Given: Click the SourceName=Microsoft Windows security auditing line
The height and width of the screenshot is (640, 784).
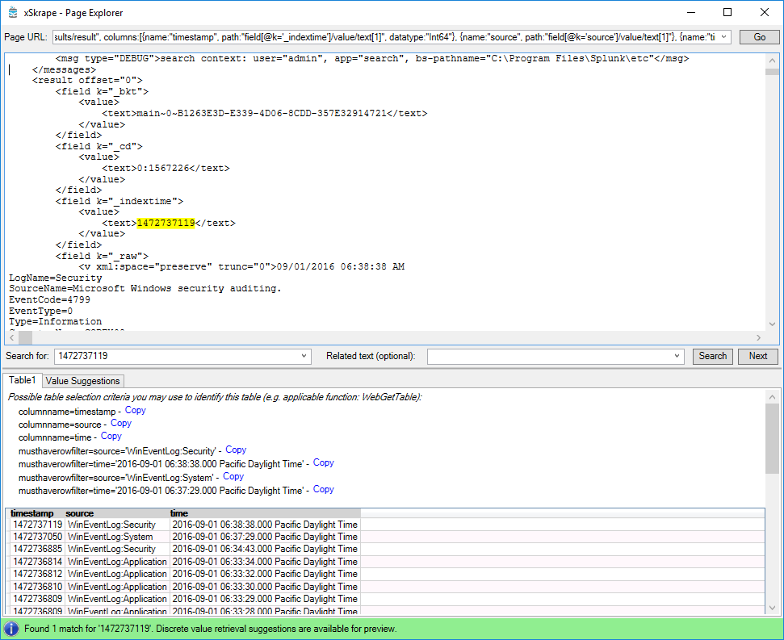Looking at the screenshot, I should (145, 289).
